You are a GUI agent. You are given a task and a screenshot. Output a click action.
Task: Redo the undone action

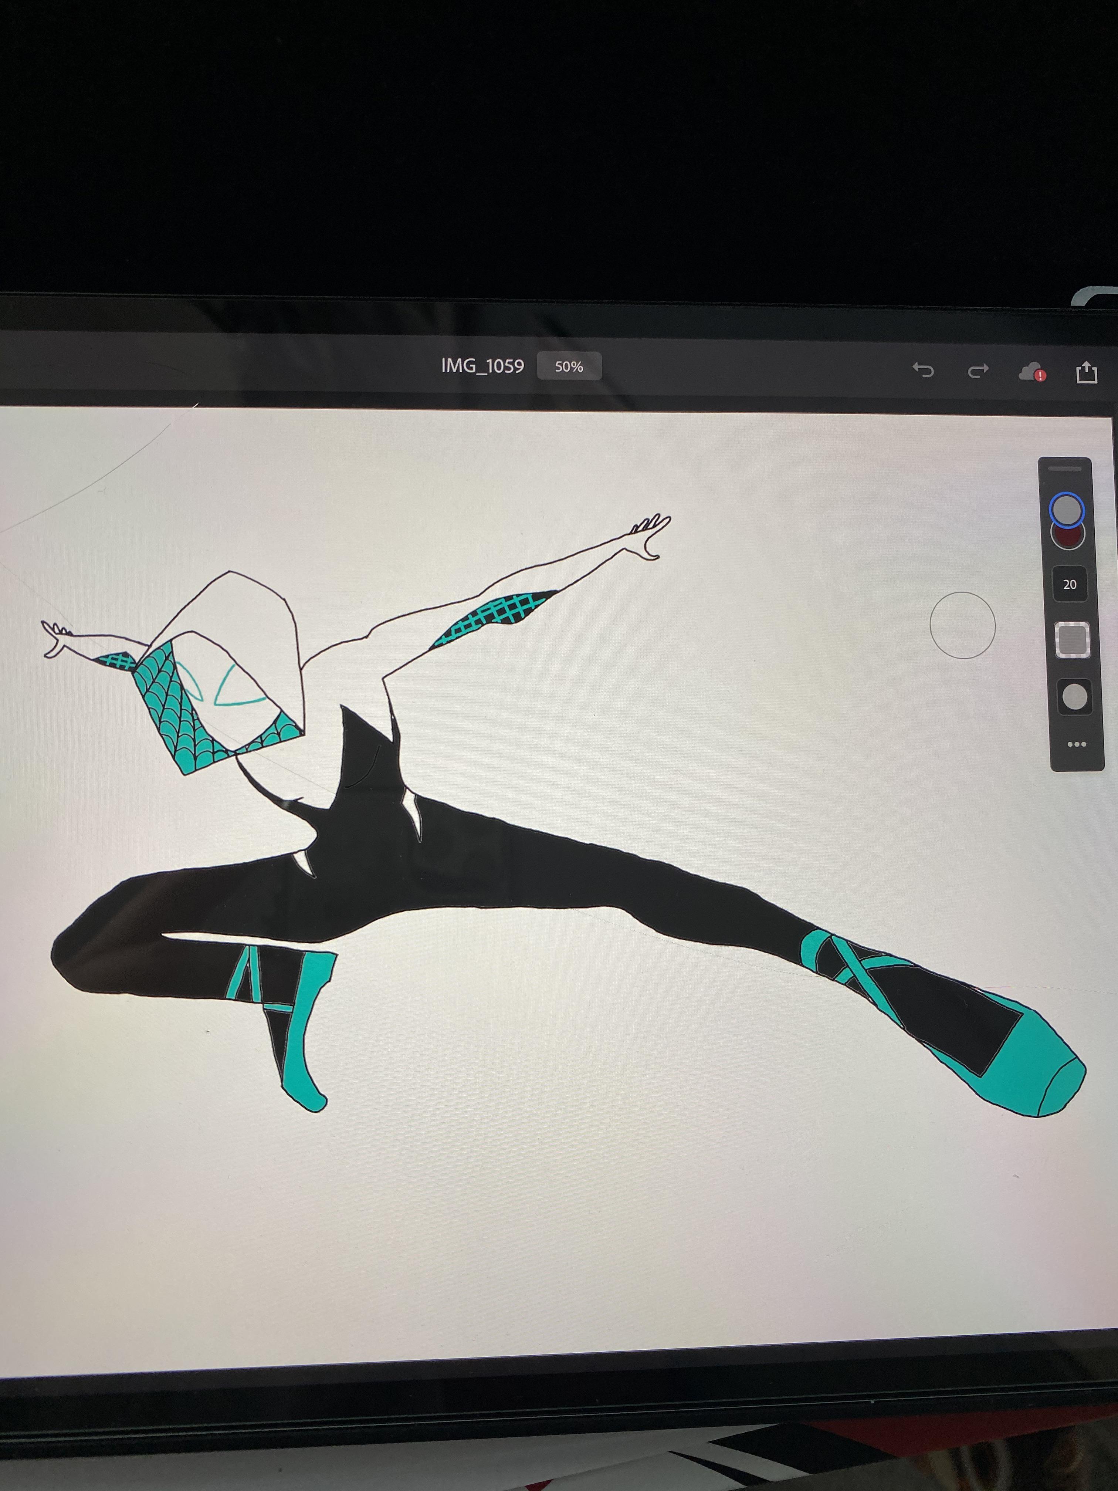[x=978, y=371]
